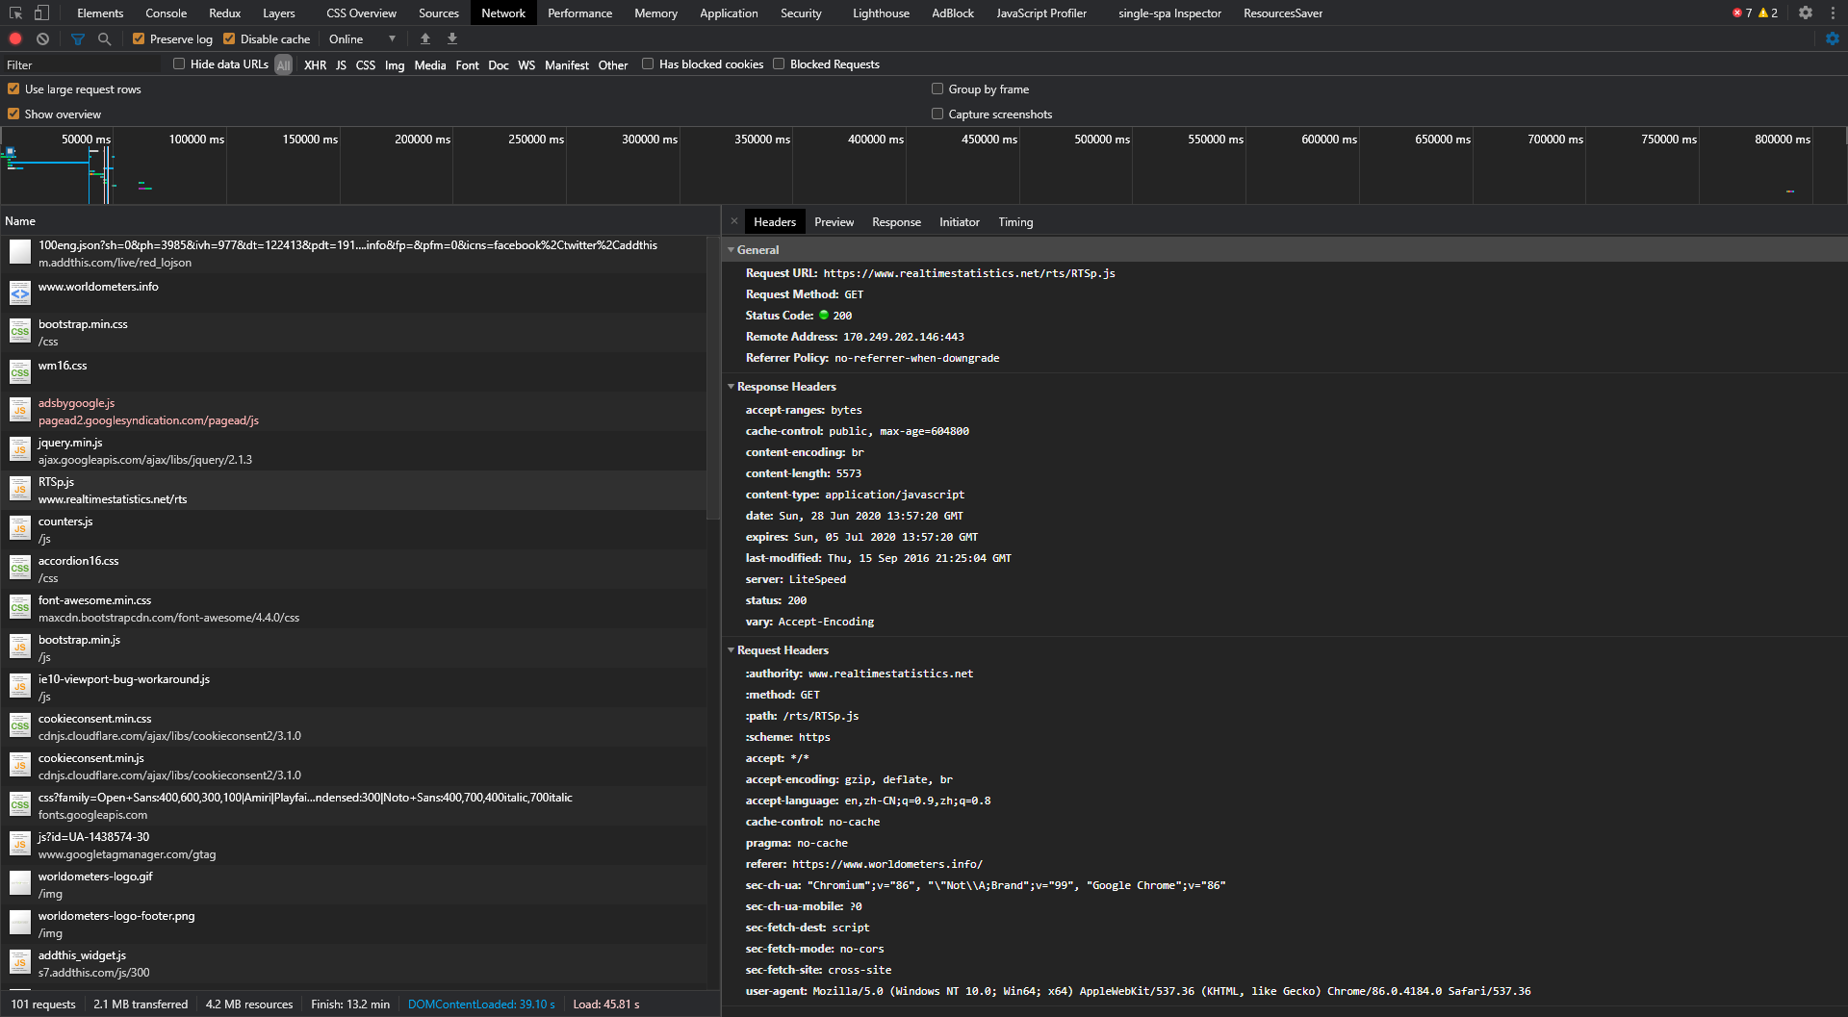Activate the inspect element picker icon
Screen dimensions: 1848x1017
(15, 13)
